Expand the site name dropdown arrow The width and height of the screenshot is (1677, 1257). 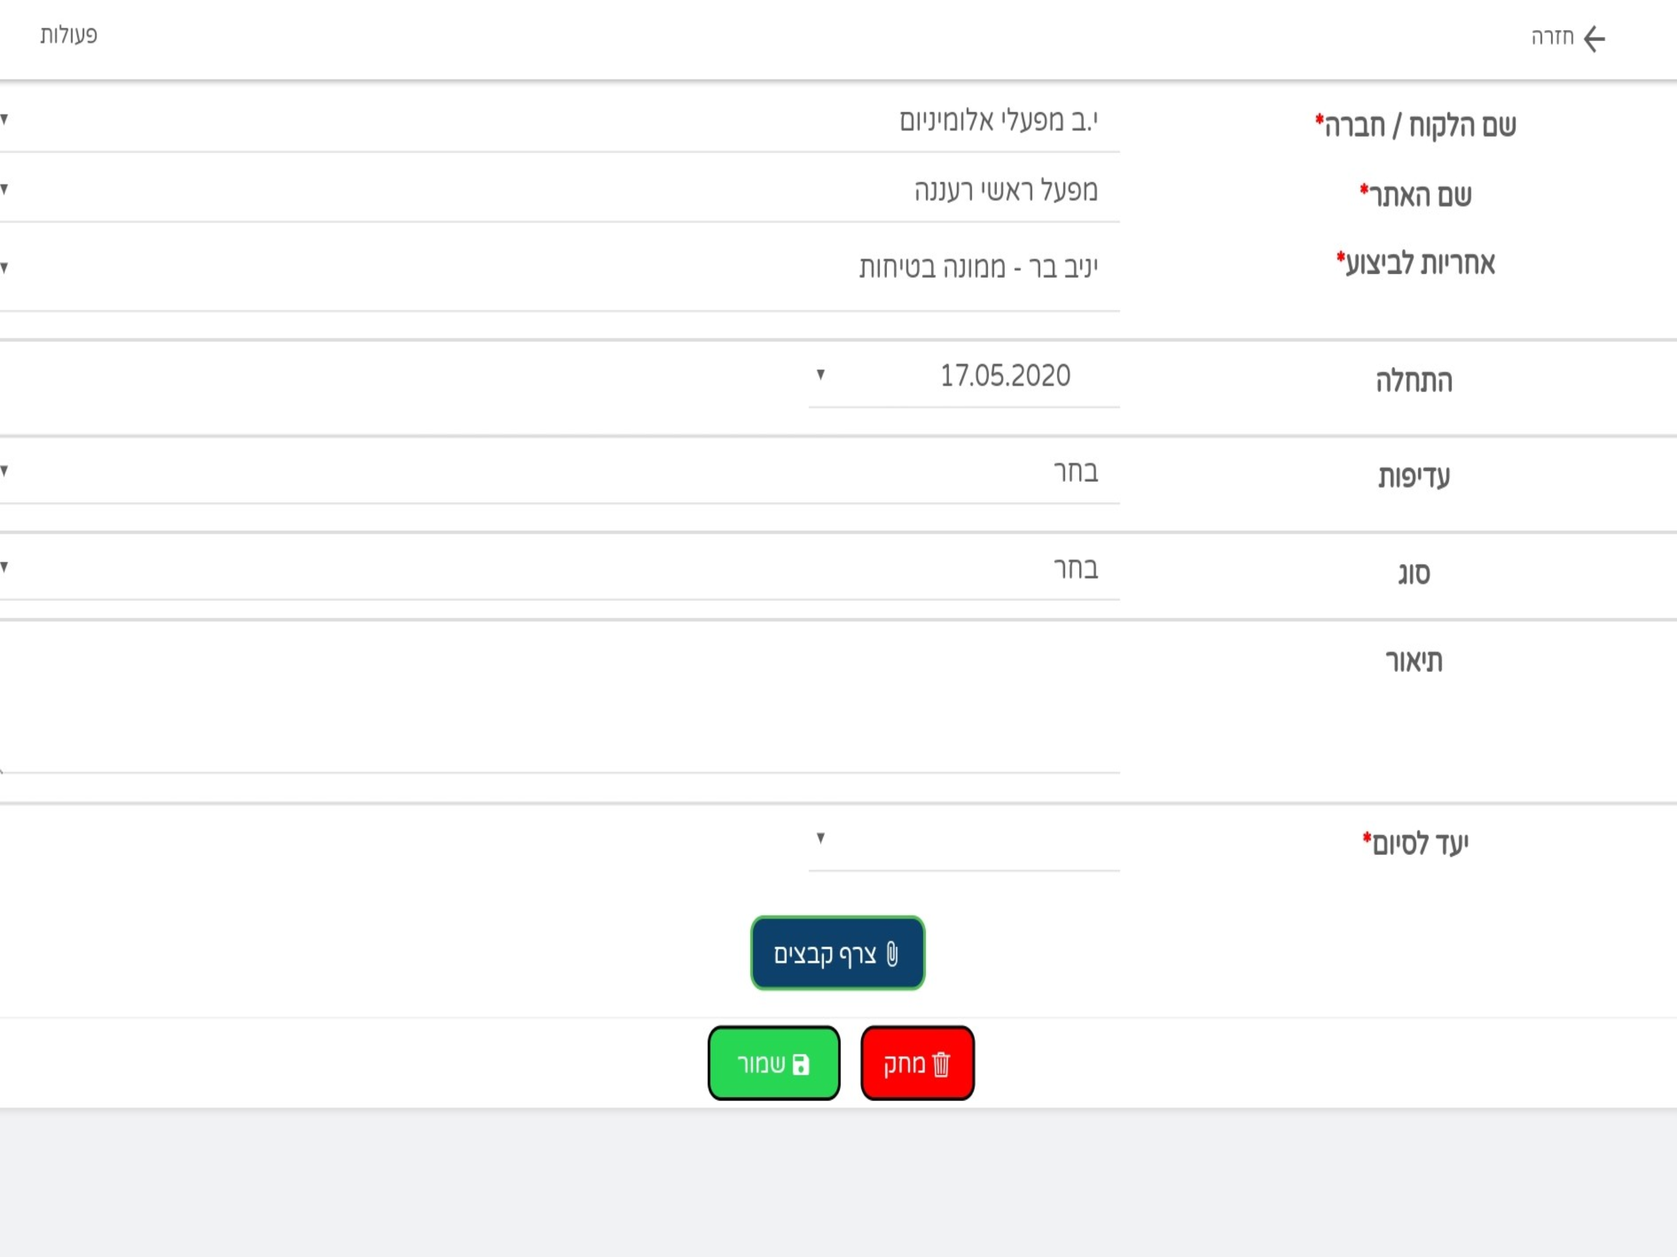[4, 189]
